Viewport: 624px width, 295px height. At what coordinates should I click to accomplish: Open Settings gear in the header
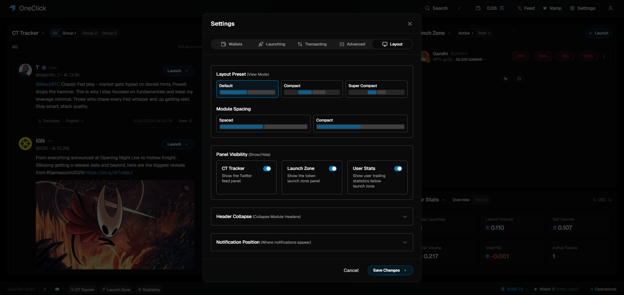(x=583, y=8)
